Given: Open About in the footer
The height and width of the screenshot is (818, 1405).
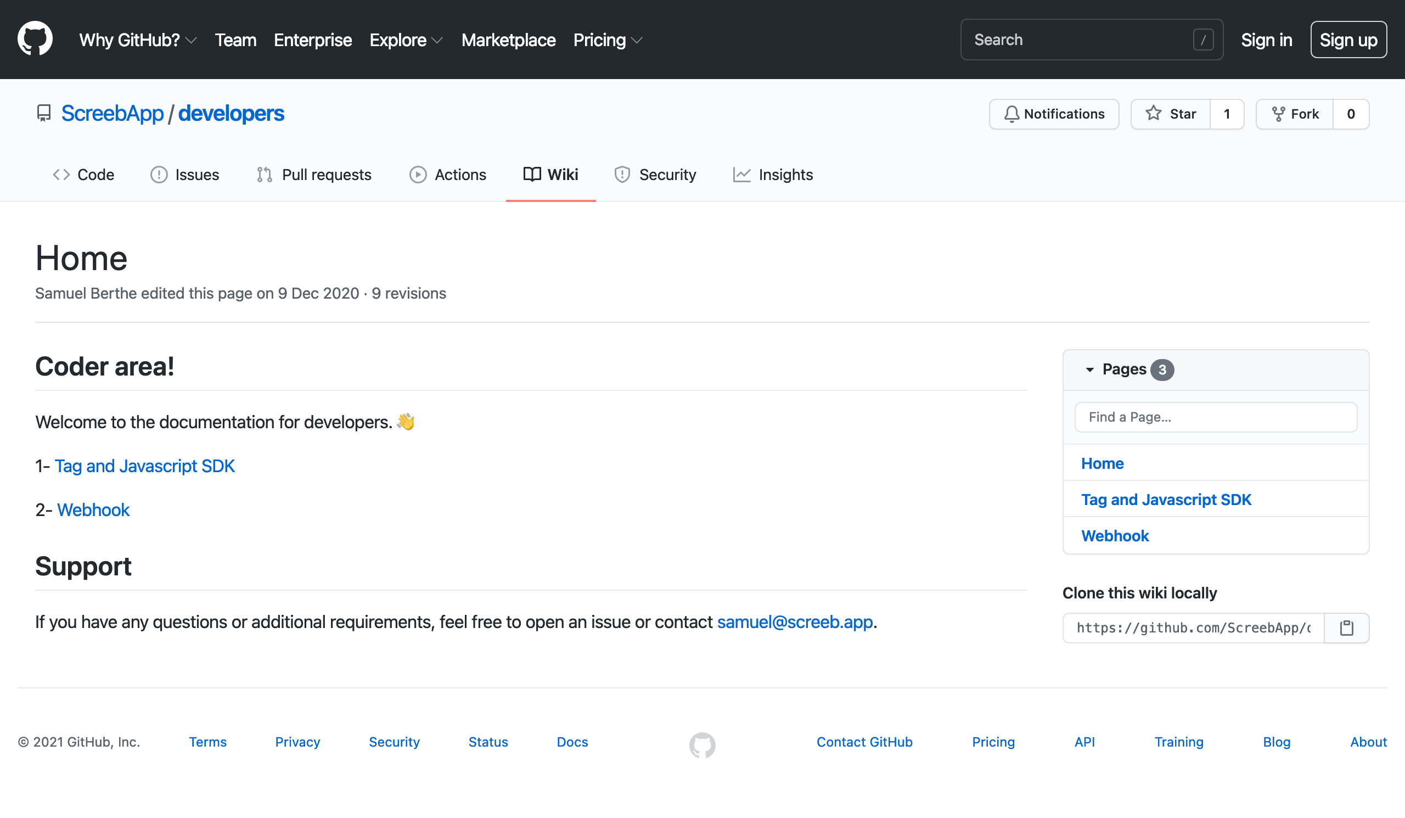Looking at the screenshot, I should [x=1368, y=742].
